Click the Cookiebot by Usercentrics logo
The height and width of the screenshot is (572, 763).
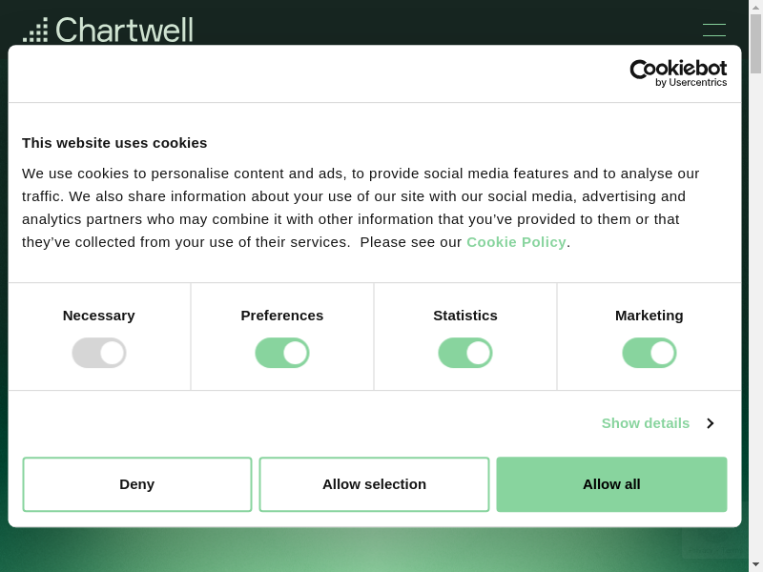pos(678,73)
